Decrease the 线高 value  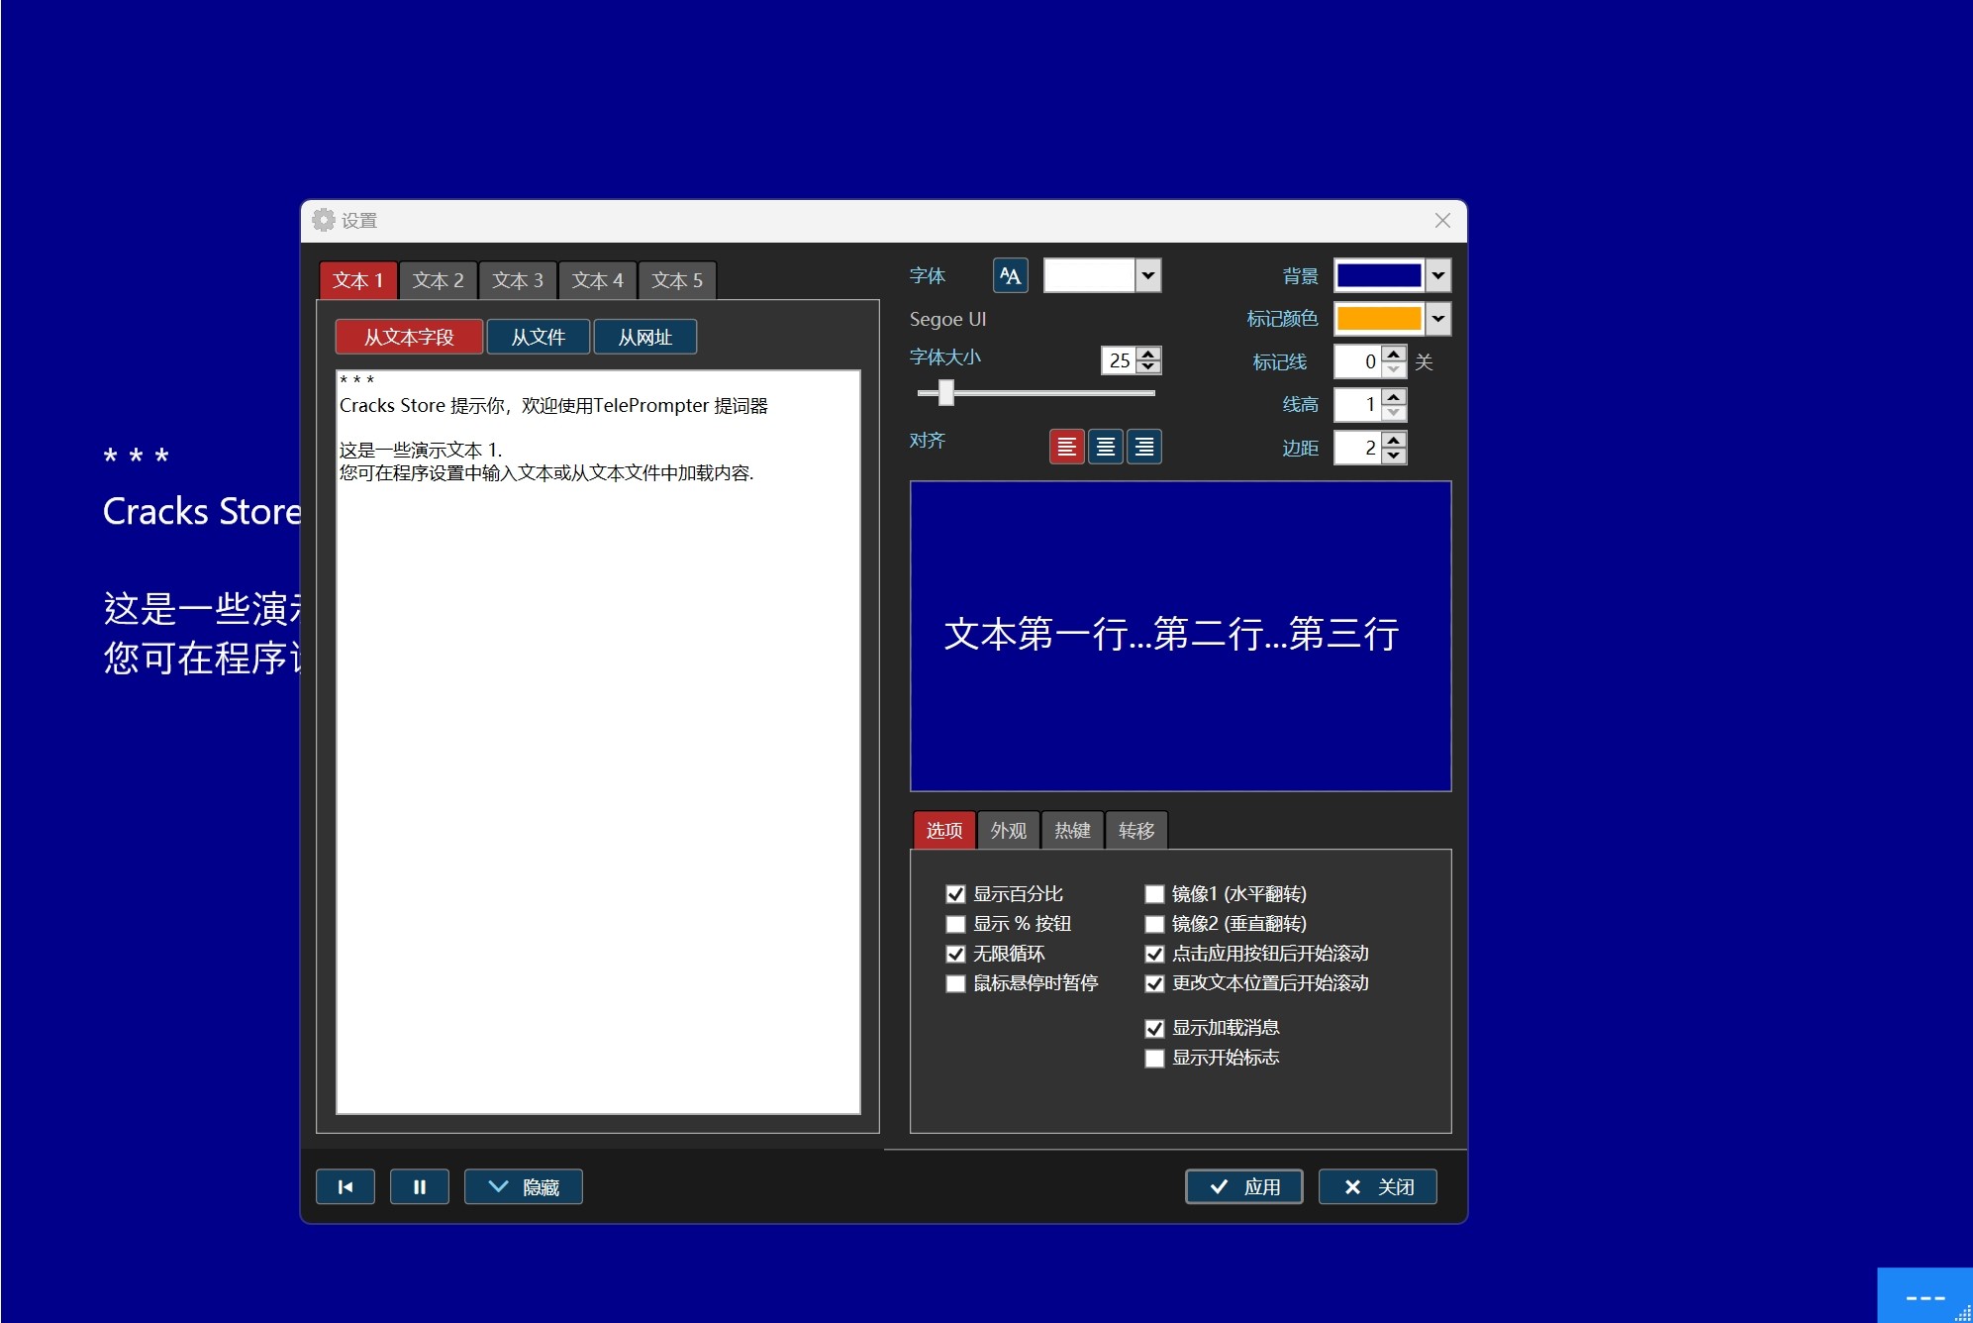pos(1394,411)
